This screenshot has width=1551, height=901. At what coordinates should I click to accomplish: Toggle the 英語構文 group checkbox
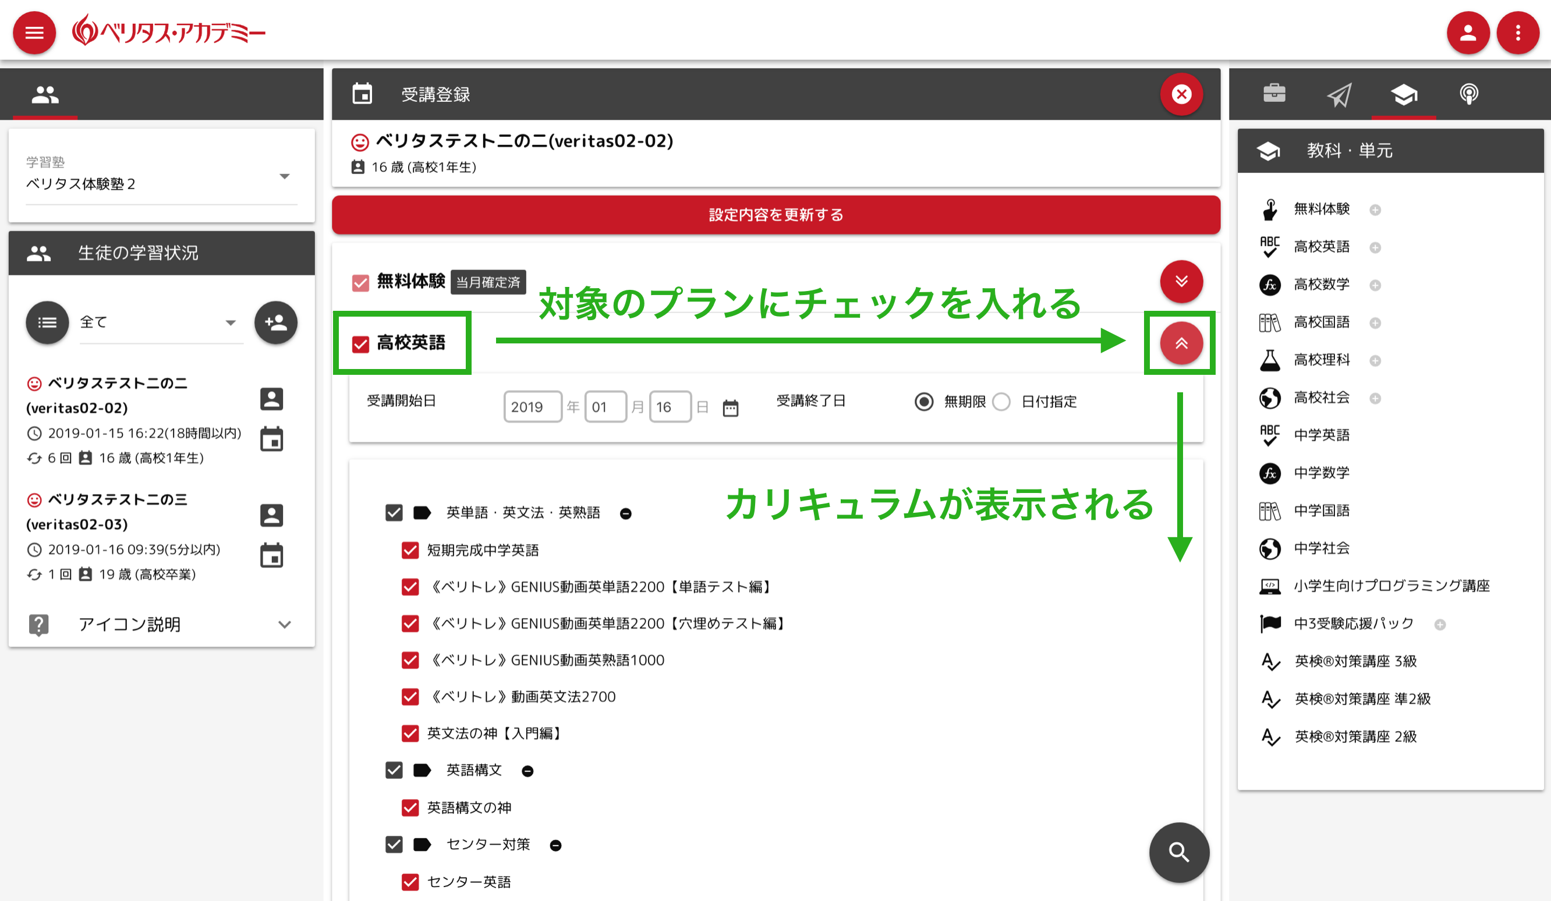394,770
